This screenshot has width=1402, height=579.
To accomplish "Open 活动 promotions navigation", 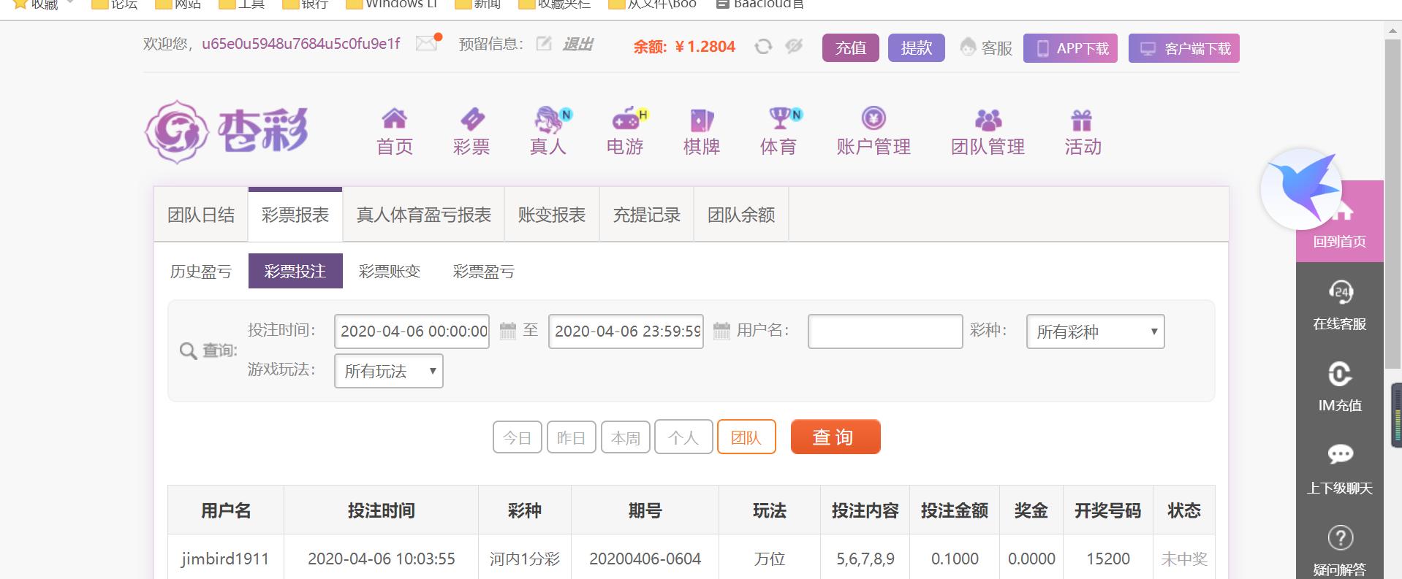I will (x=1083, y=132).
